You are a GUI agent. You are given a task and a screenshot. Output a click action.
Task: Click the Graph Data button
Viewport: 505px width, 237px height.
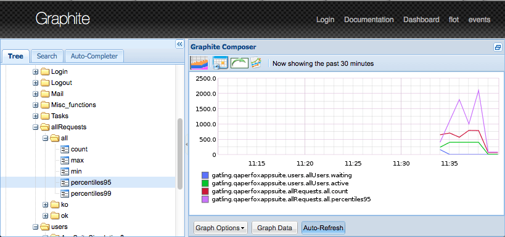[x=275, y=228]
